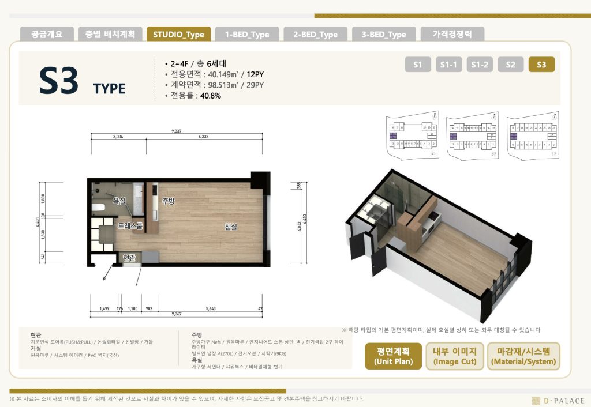Select the S1 unit type button
Viewport: 591px width, 407px height.
click(x=418, y=65)
